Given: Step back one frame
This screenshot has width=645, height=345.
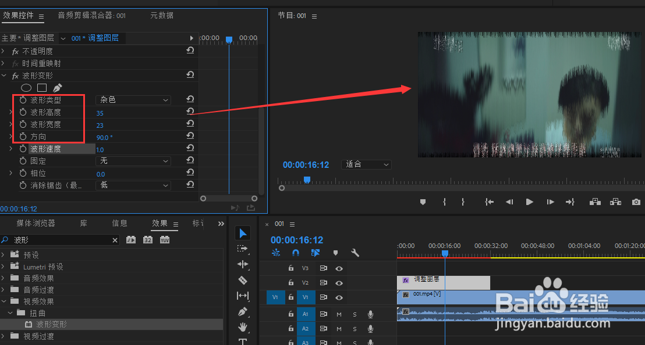Looking at the screenshot, I should click(509, 202).
